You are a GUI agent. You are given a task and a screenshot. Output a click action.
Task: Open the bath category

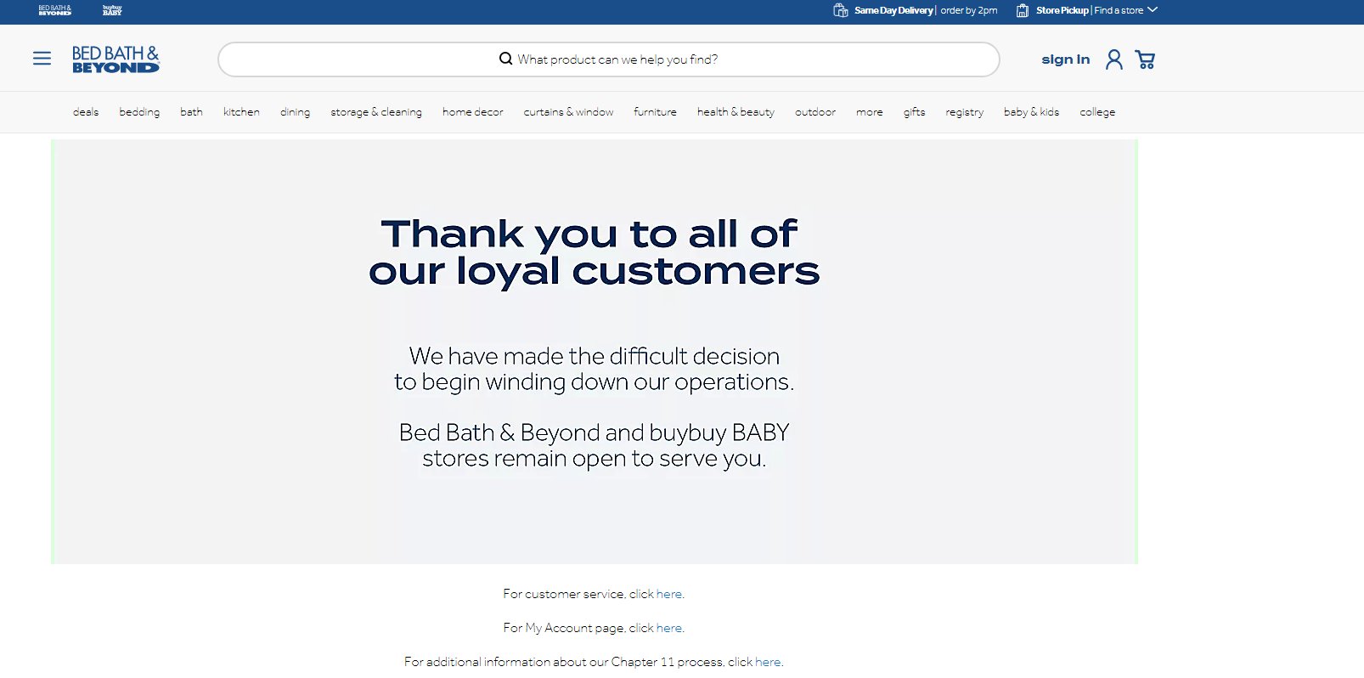191,112
